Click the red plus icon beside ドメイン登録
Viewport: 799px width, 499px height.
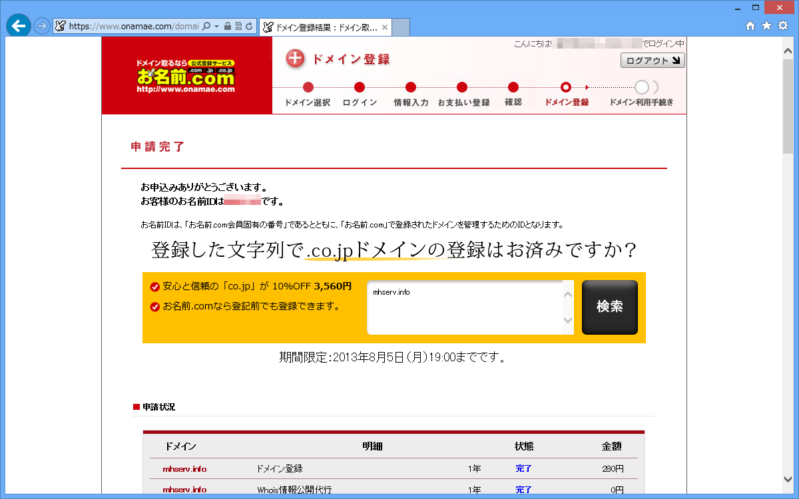coord(295,59)
